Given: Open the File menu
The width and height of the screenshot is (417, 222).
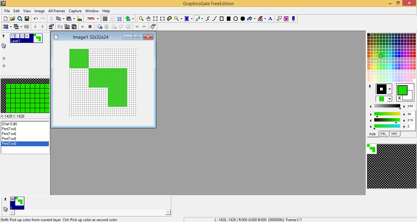Looking at the screenshot, I should [x=7, y=11].
